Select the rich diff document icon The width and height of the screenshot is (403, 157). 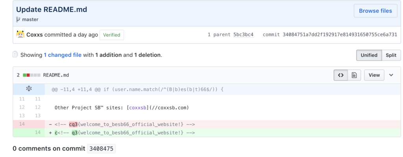354,75
